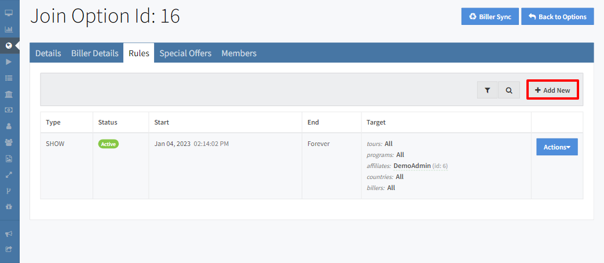This screenshot has width=604, height=263.
Task: Expand the Actions dropdown for SHOW rule
Action: [557, 147]
